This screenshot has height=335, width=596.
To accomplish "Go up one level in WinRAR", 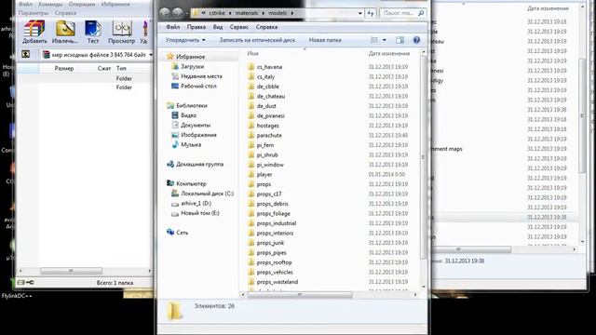I will click(x=25, y=54).
